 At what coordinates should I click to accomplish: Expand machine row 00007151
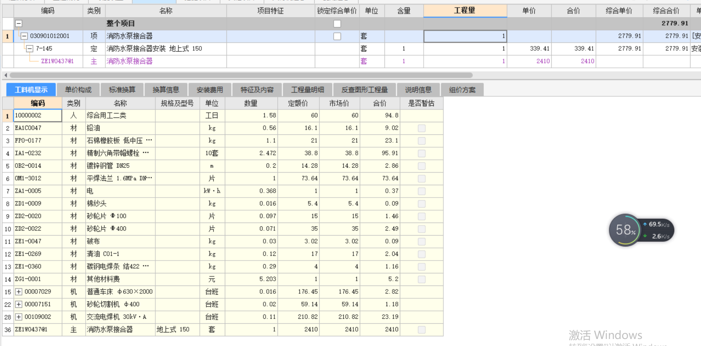(x=19, y=304)
